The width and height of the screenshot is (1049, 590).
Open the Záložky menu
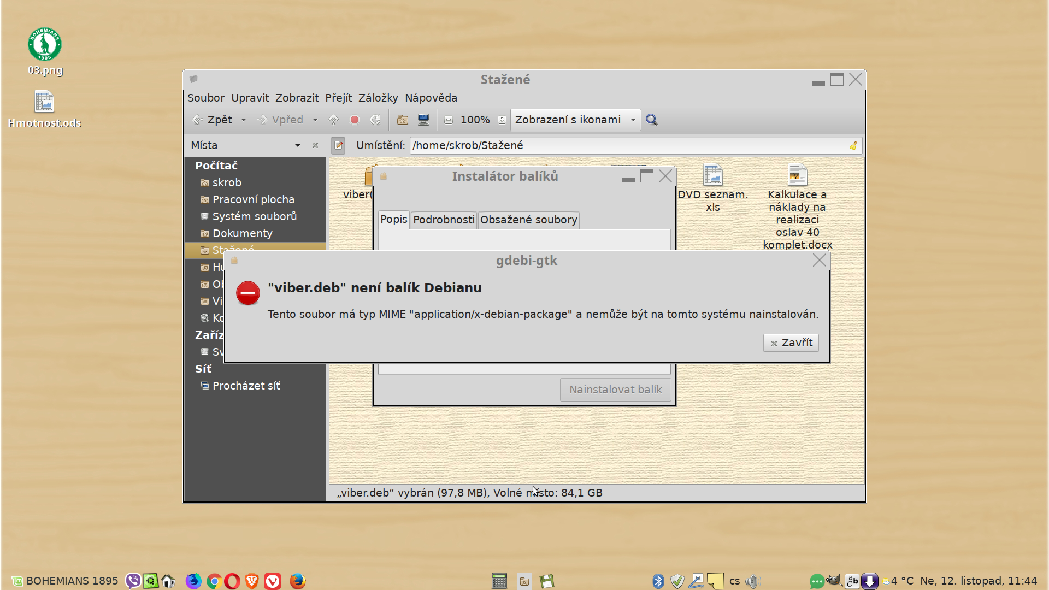click(x=378, y=98)
